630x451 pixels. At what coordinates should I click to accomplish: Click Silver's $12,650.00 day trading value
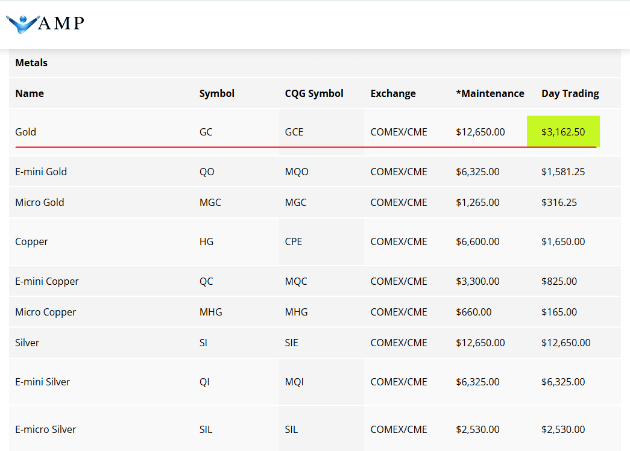pos(565,343)
